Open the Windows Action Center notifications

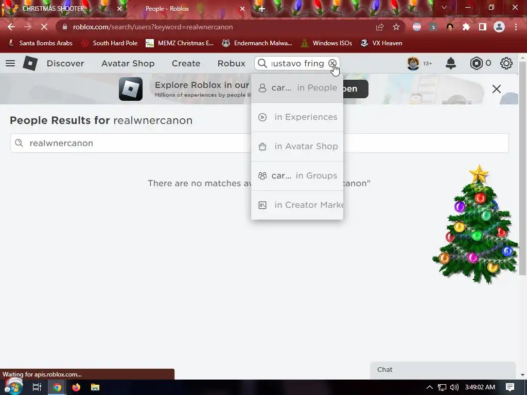(x=510, y=387)
